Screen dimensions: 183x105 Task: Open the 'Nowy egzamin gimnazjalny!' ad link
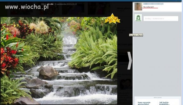coord(144,103)
